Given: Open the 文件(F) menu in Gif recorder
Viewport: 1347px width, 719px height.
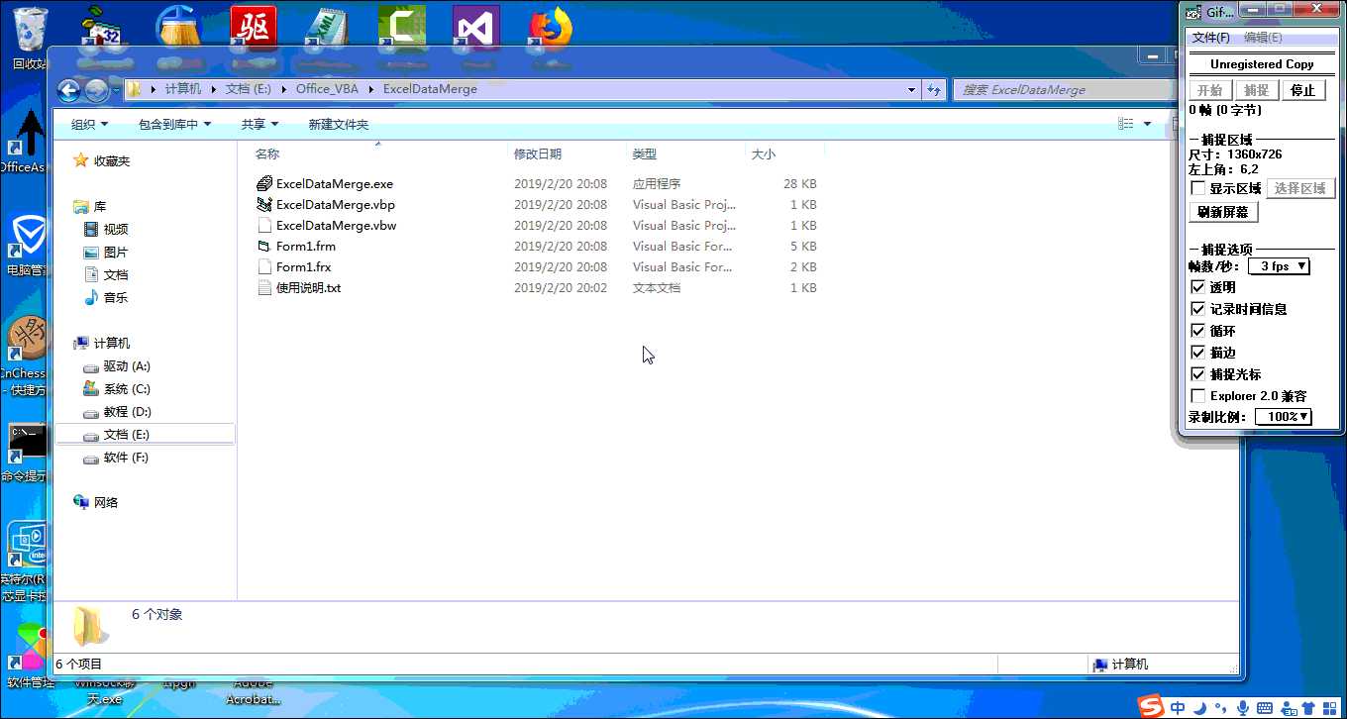Looking at the screenshot, I should coord(1210,38).
